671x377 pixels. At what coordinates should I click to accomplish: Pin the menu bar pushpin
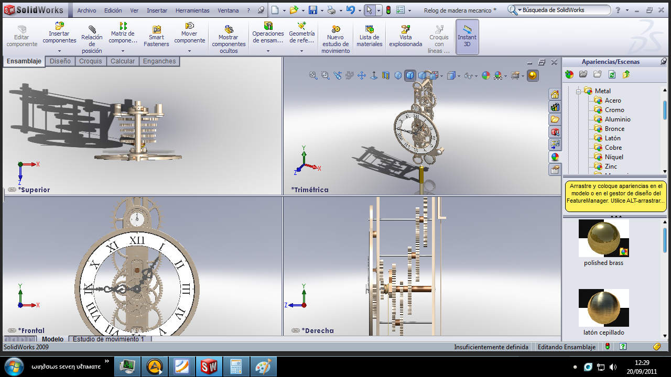coord(261,10)
